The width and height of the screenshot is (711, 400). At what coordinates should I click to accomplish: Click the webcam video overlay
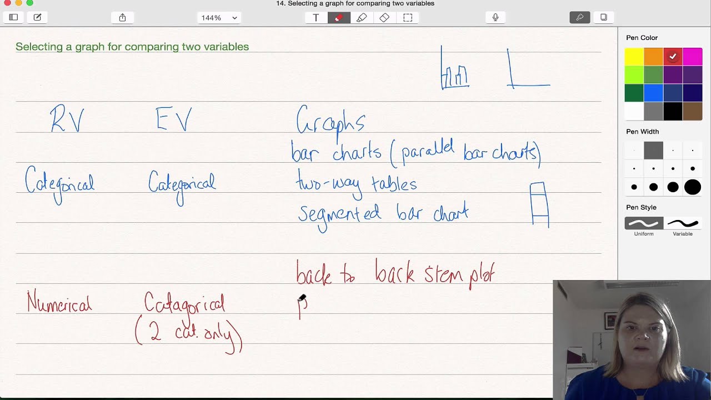(x=632, y=339)
